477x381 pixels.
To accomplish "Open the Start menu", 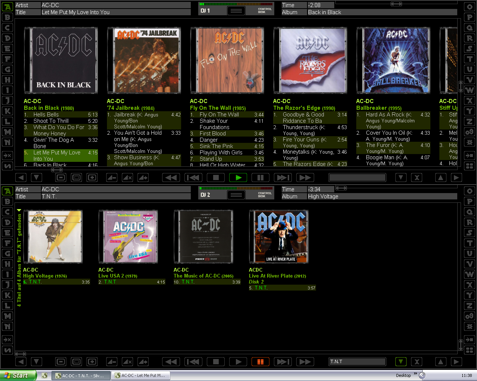I will [x=18, y=375].
